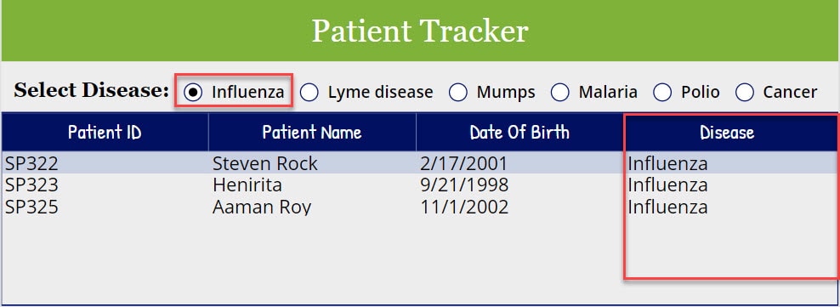The height and width of the screenshot is (307, 840).
Task: Select the Polio radio button
Action: [x=662, y=92]
